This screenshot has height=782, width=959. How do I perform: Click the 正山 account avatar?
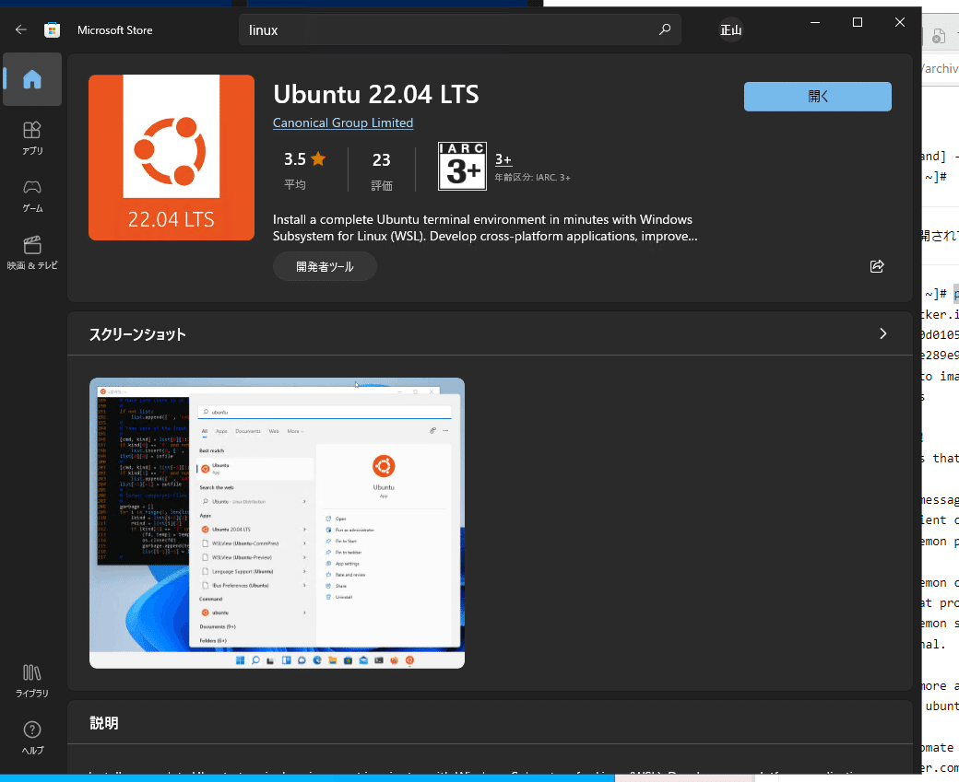tap(730, 29)
